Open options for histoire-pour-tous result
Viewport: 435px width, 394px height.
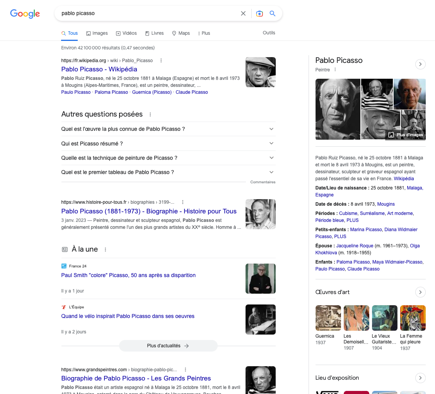[183, 202]
